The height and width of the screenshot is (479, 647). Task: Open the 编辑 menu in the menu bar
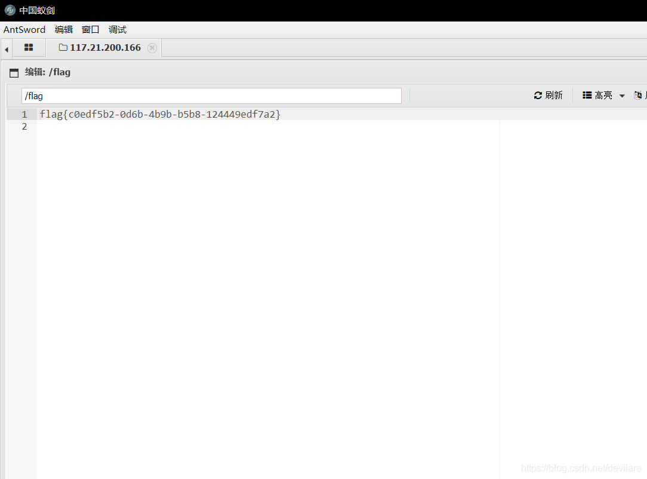point(63,30)
